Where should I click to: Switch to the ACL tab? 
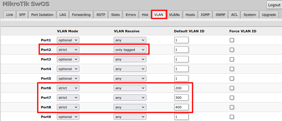(x=234, y=15)
